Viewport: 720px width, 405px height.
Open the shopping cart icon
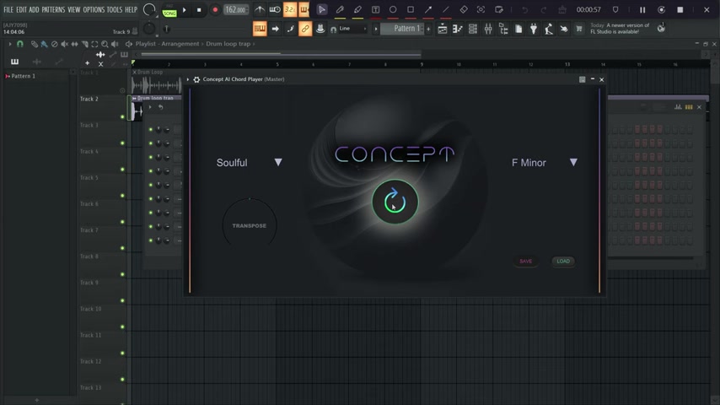tap(579, 29)
